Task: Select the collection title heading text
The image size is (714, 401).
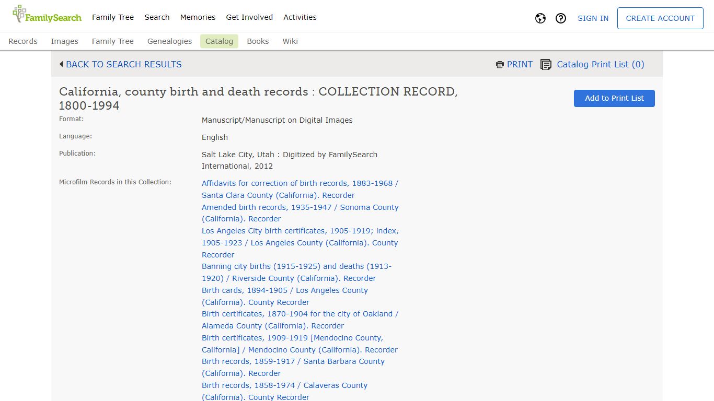Action: 258,99
